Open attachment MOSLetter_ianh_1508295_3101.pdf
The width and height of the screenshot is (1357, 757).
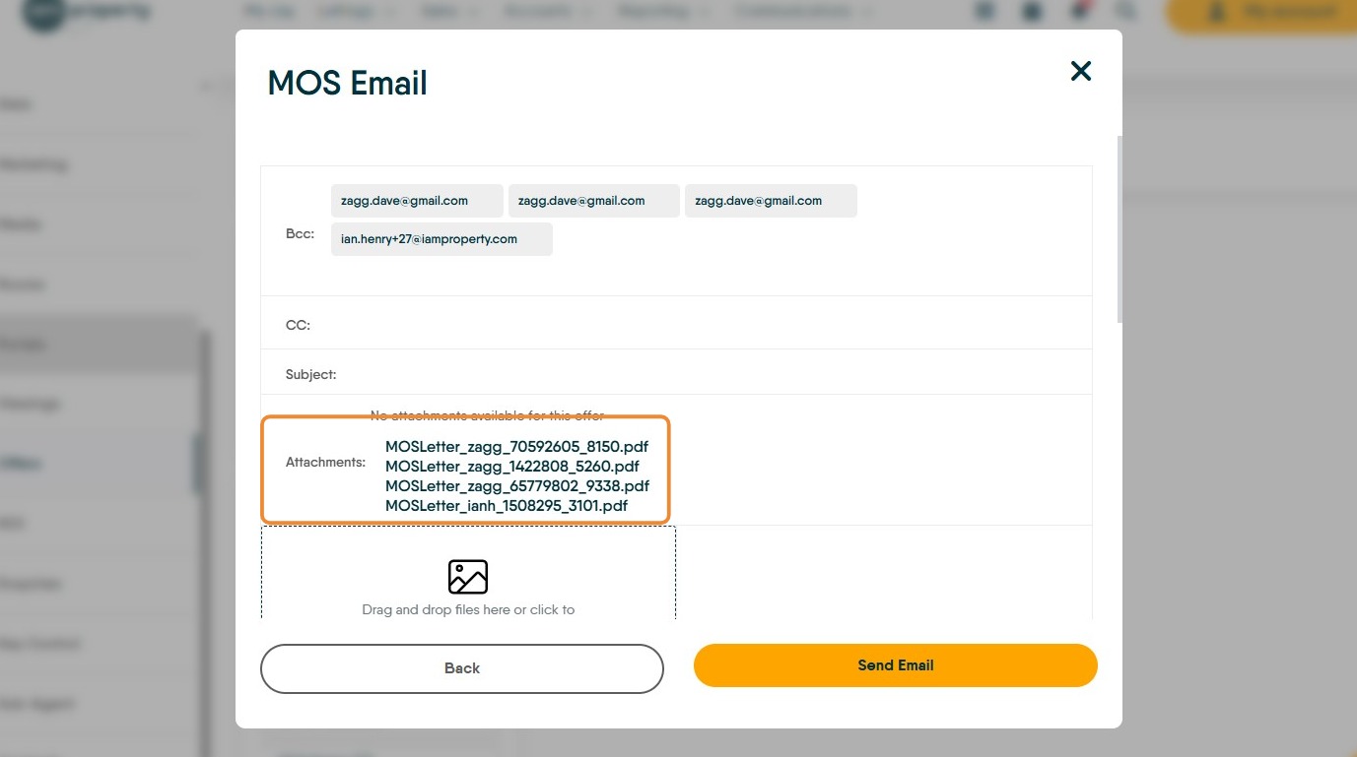pos(506,506)
